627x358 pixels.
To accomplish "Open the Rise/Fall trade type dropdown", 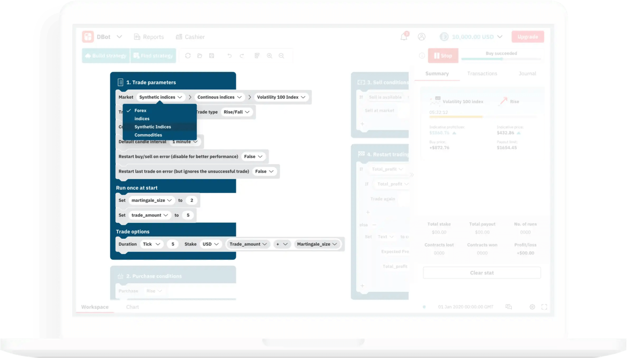I will (236, 112).
